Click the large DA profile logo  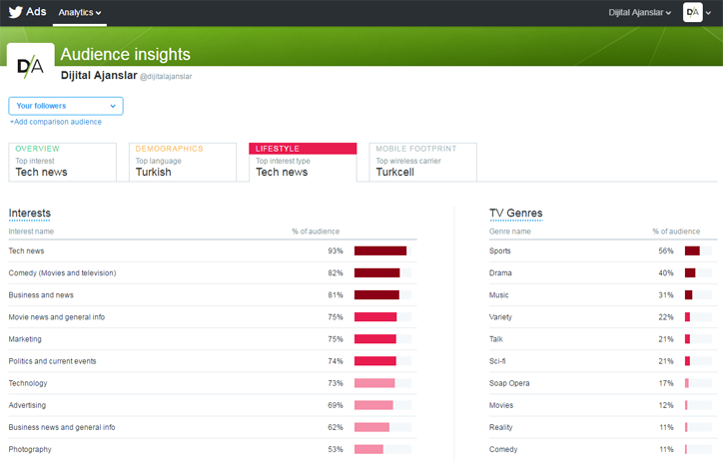(30, 67)
